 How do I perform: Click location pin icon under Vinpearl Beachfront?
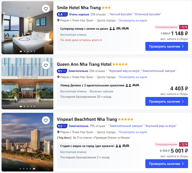[58, 132]
